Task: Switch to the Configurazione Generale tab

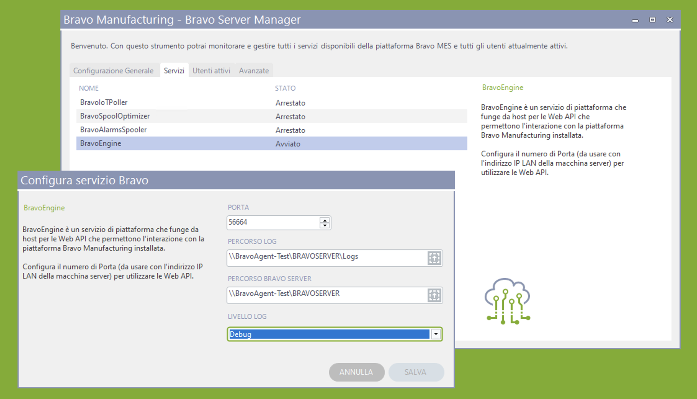Action: 114,70
